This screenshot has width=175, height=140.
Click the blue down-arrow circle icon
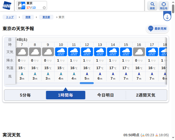pos(167,17)
